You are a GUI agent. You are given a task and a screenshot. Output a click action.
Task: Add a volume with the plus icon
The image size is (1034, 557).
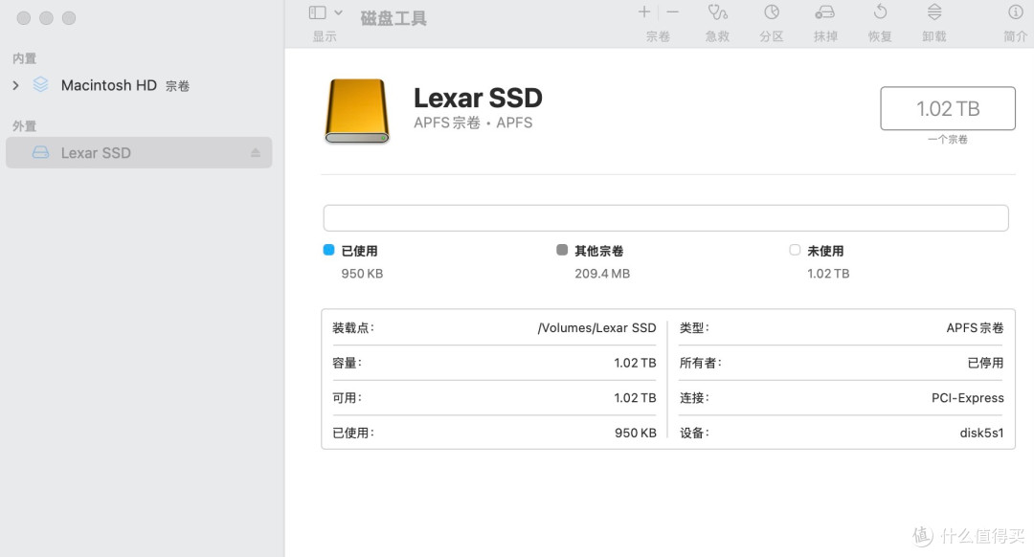644,11
